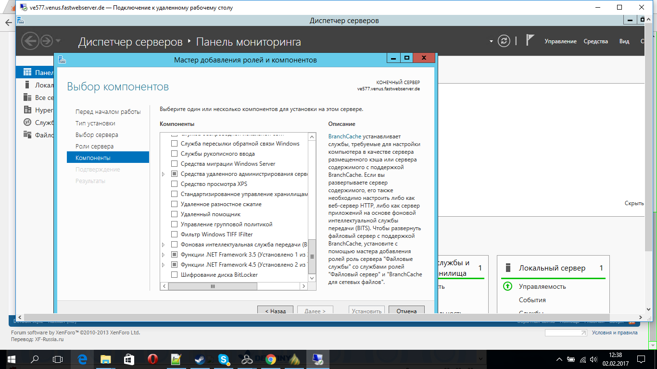
Task: Expand '.NET Framework 4.5' features node
Action: point(164,265)
